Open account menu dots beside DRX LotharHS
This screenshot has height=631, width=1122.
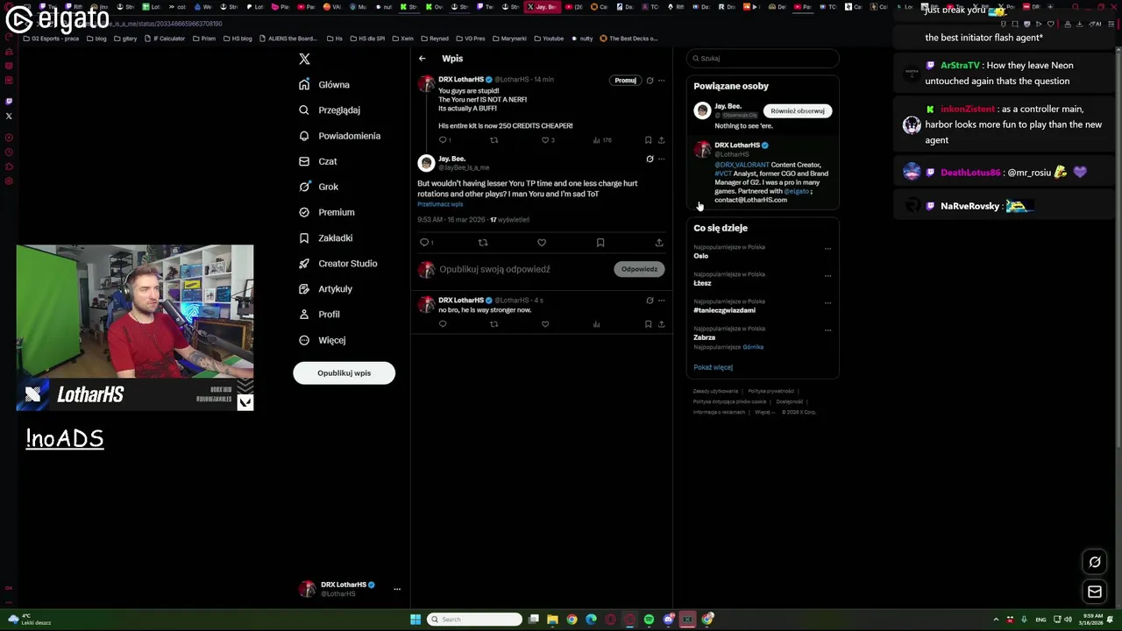click(x=397, y=589)
